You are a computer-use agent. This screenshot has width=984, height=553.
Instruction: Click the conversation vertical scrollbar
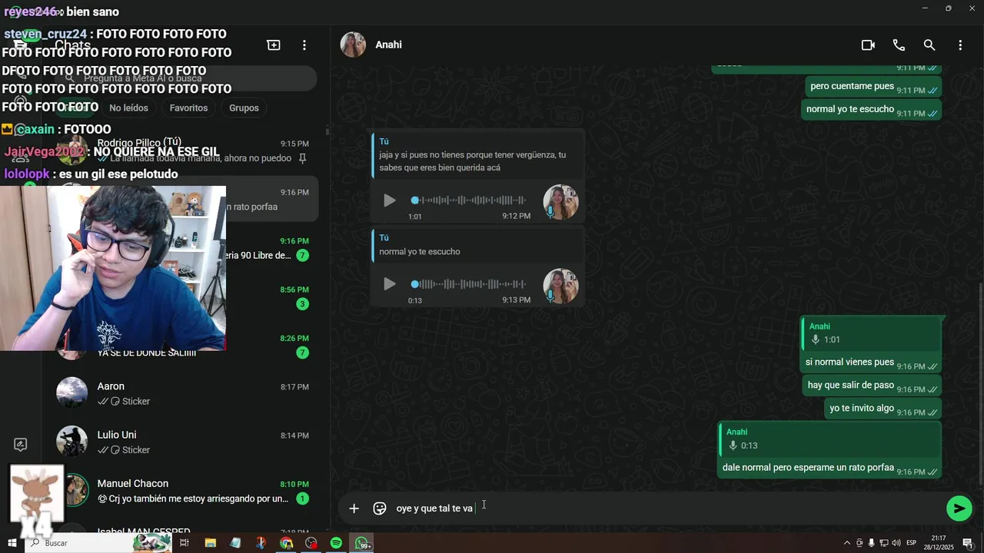point(980,384)
